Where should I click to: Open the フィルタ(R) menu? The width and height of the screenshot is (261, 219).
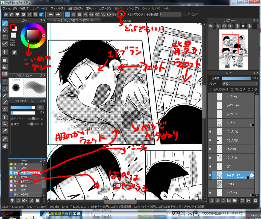57,8
